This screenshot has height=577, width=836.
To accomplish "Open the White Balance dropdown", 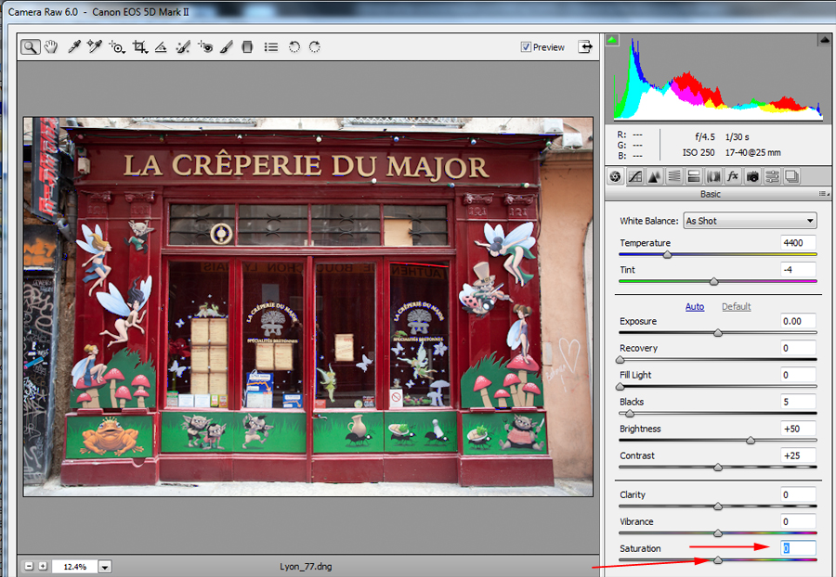I will point(750,221).
